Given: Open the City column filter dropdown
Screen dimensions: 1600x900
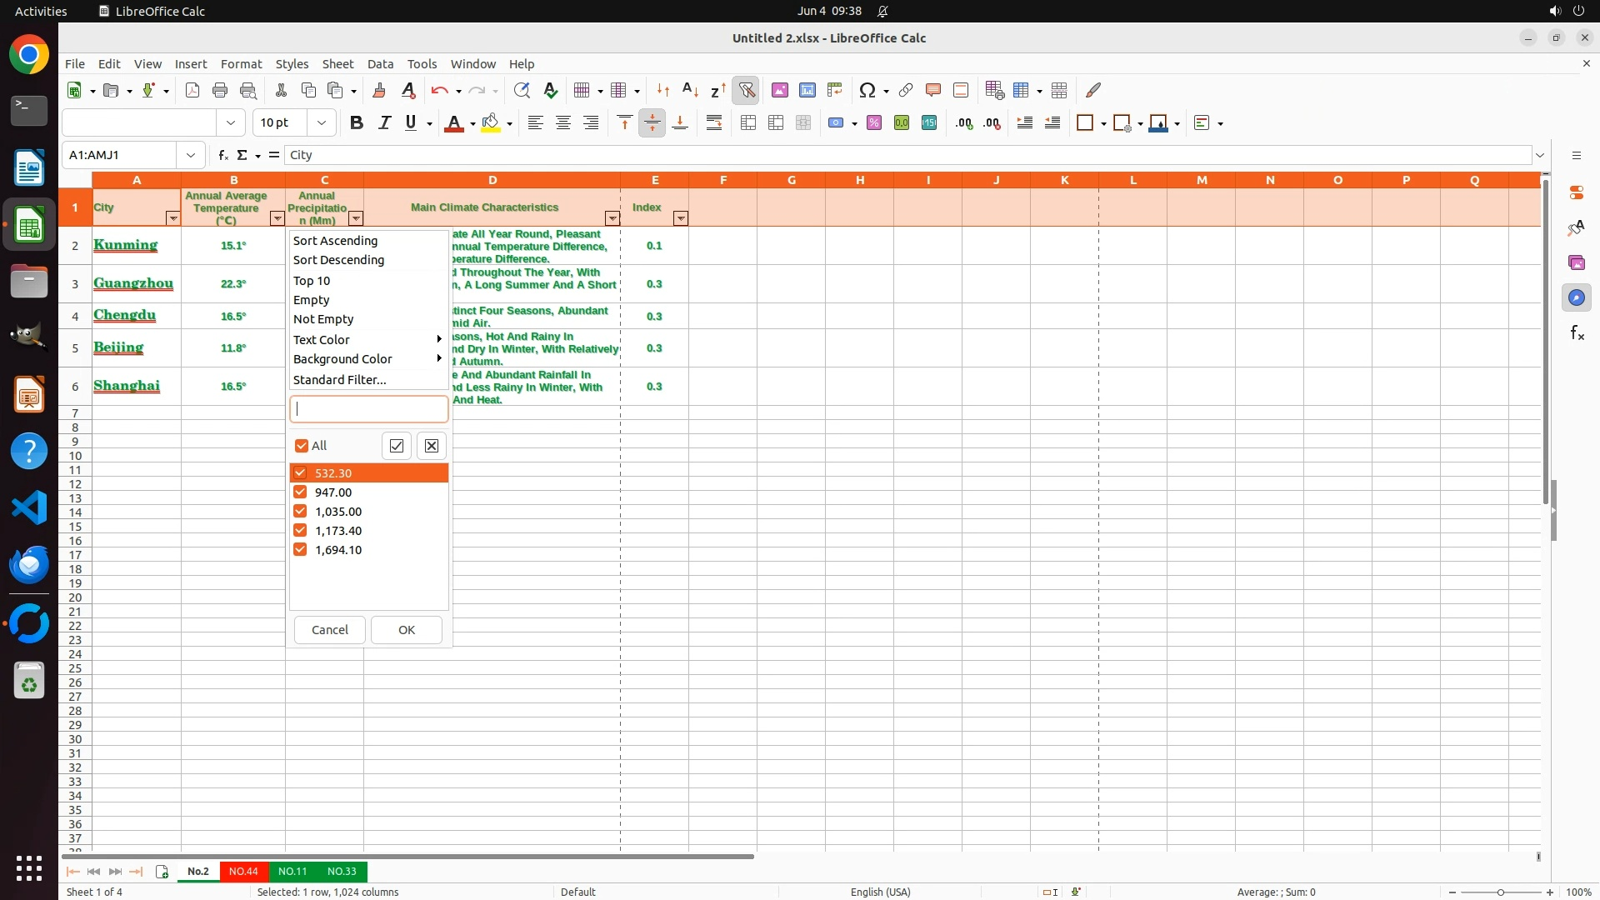Looking at the screenshot, I should click(x=172, y=218).
